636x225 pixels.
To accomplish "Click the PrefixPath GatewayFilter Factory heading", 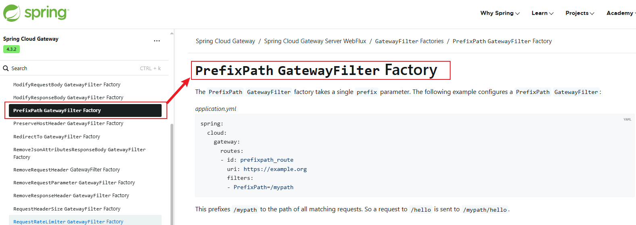I will pyautogui.click(x=316, y=70).
